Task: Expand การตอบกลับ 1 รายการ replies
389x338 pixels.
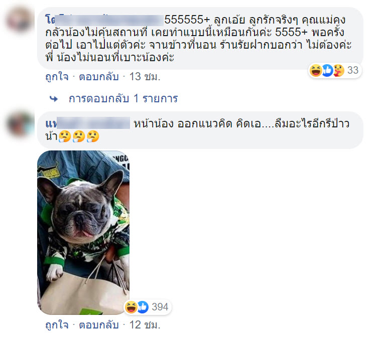Action: click(123, 99)
